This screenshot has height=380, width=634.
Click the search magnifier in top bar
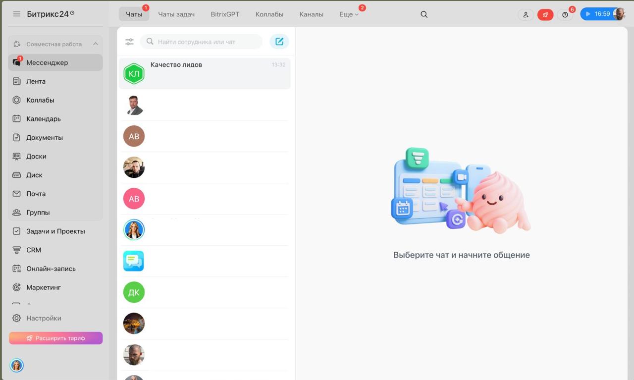(x=424, y=14)
